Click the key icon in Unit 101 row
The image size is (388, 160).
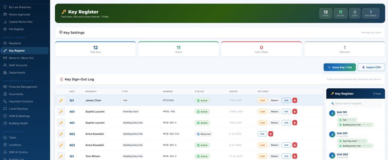61,100
